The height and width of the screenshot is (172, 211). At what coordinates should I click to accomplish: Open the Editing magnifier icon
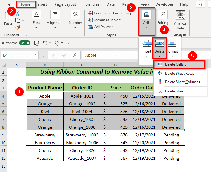pos(163,14)
